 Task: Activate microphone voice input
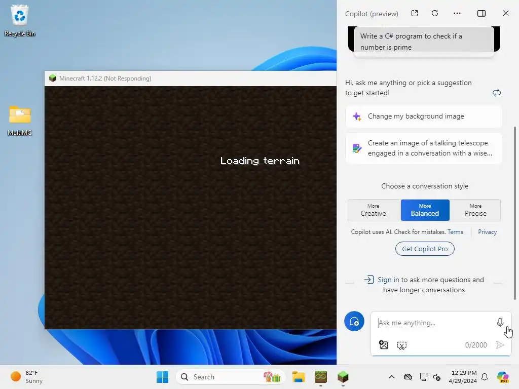(x=500, y=323)
